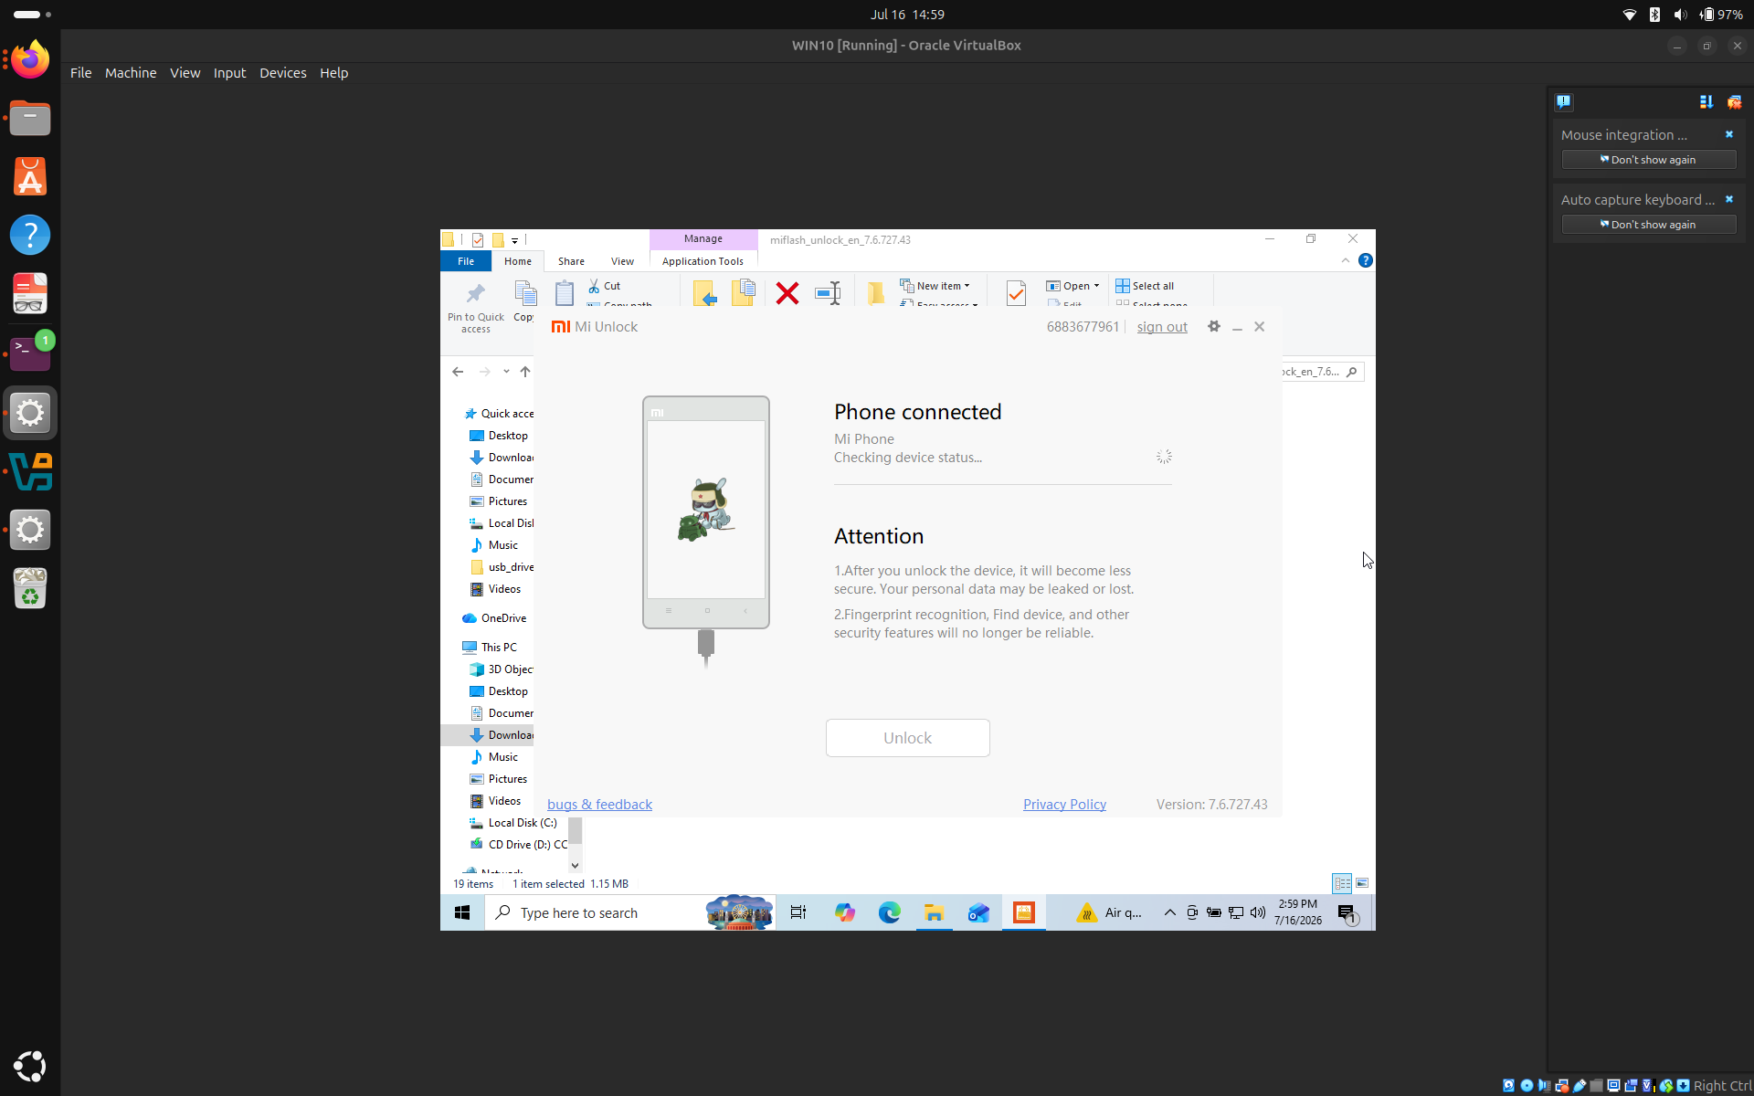Close the Mi Unlock window
This screenshot has height=1096, width=1754.
[1260, 326]
